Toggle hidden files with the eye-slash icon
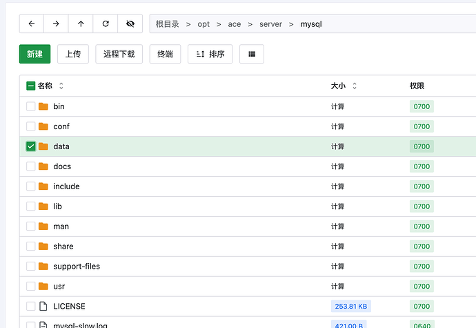Image resolution: width=476 pixels, height=328 pixels. click(x=130, y=23)
